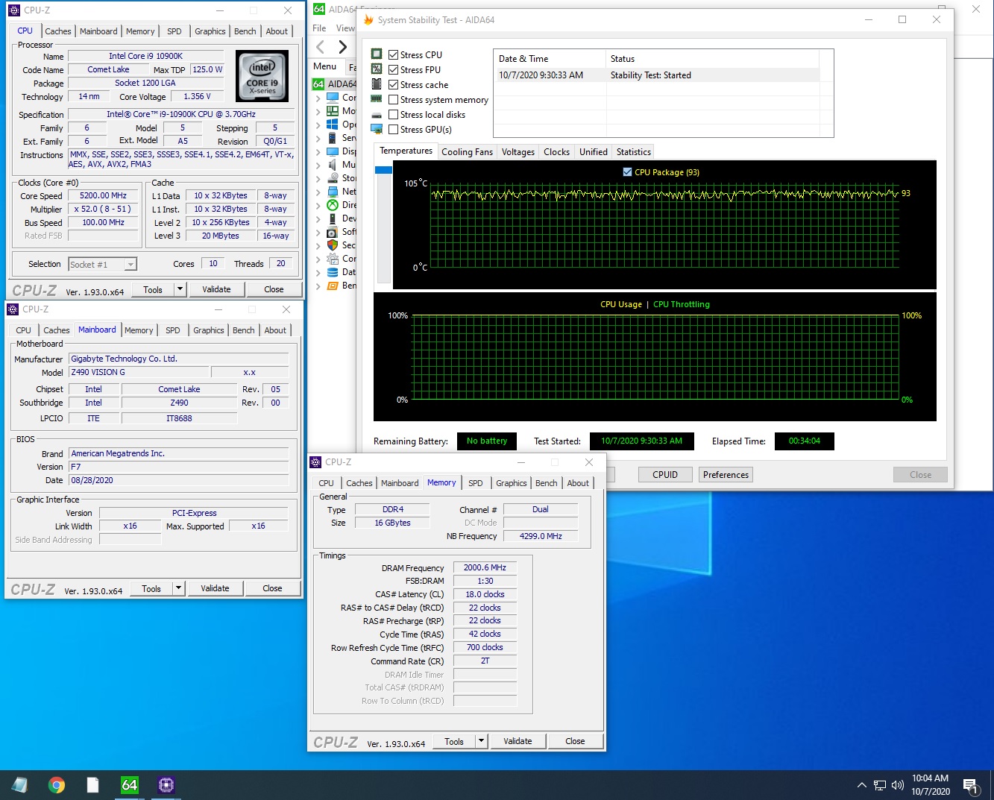Viewport: 994px width, 800px height.
Task: Select the Server tower icon in AIDA64 tree
Action: (x=333, y=138)
